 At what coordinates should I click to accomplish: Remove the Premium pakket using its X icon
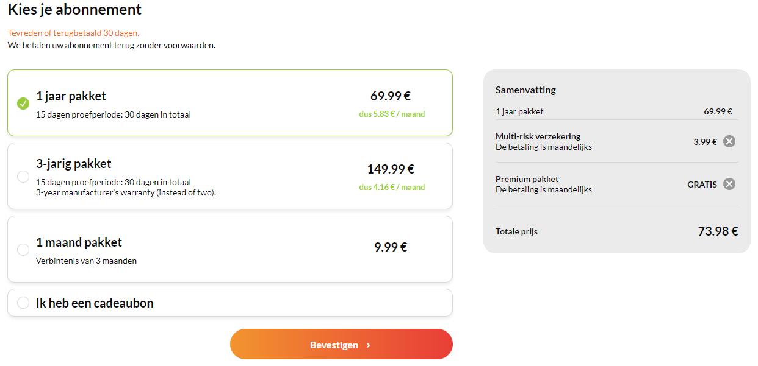tap(729, 184)
